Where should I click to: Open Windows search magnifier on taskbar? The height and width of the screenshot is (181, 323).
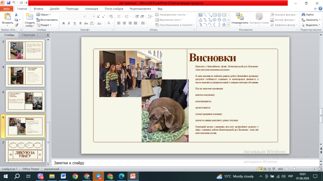(17, 176)
